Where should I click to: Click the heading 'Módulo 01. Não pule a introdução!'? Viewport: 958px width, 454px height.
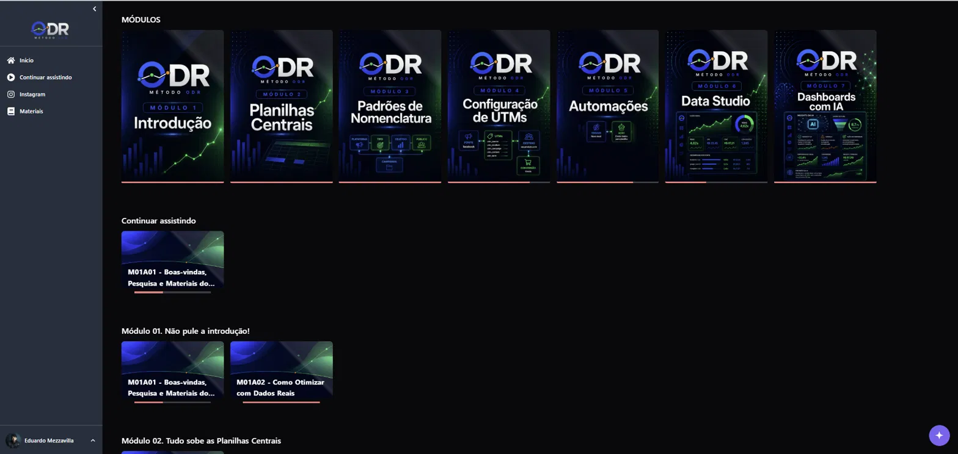(x=186, y=331)
